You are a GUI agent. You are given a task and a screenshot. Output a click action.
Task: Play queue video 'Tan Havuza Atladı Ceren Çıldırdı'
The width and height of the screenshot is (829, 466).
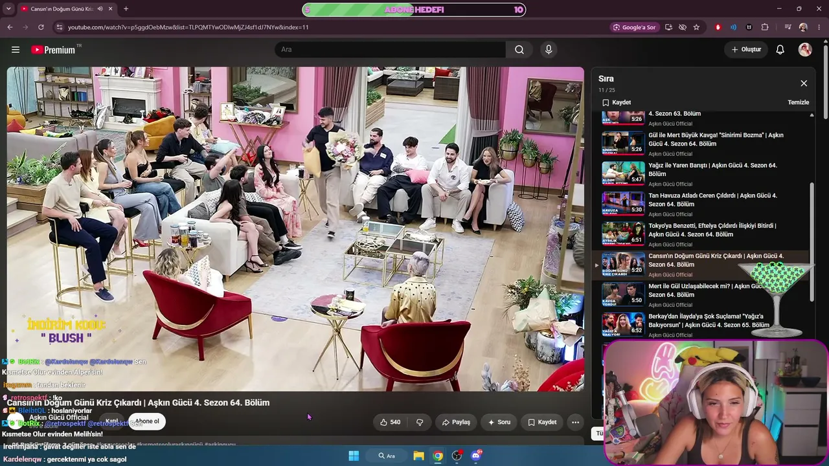706,204
